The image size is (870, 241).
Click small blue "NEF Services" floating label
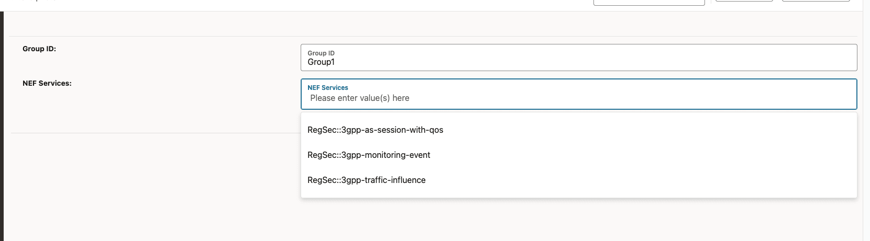click(328, 88)
